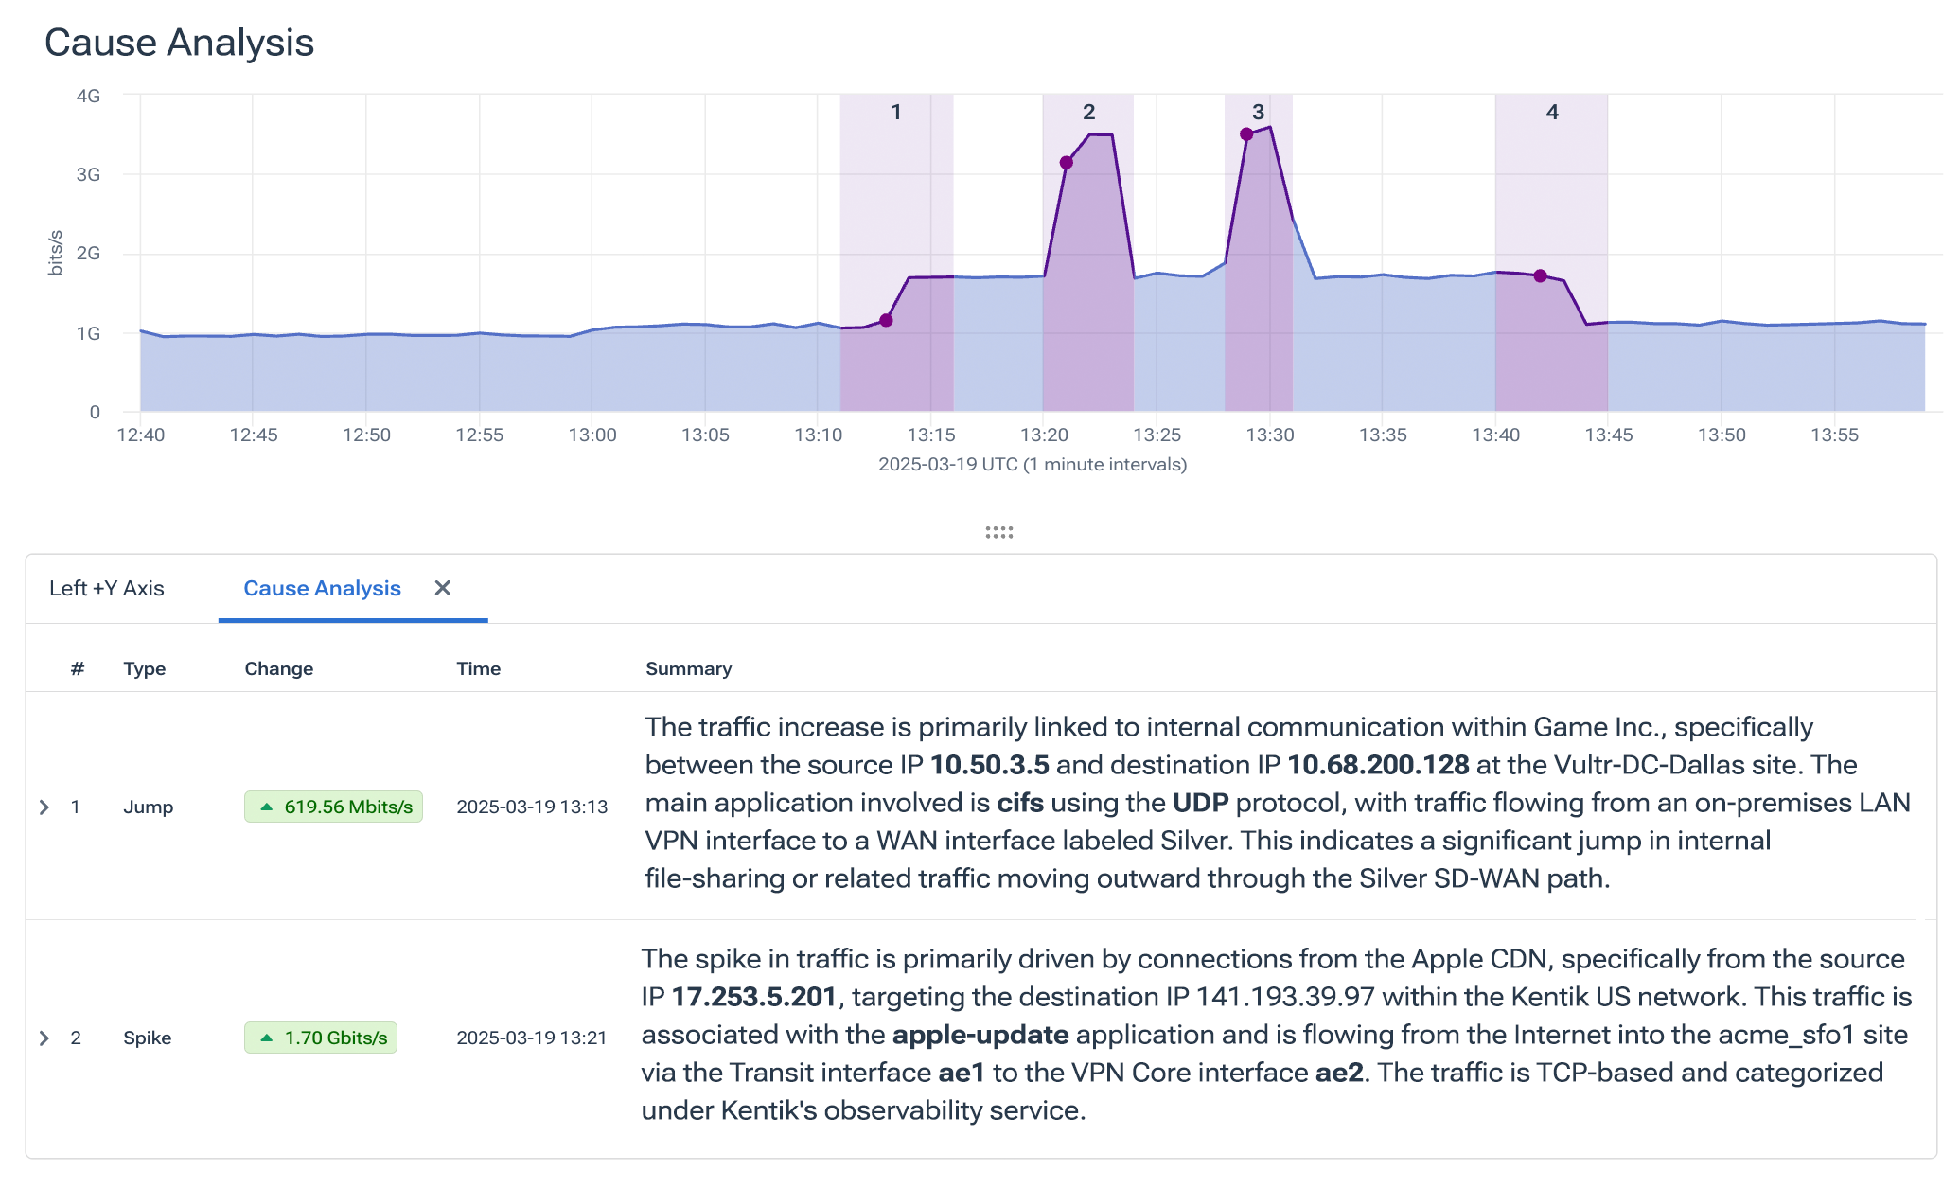Click the upward arrow icon in row 1 badge
This screenshot has width=1960, height=1189.
tap(268, 807)
